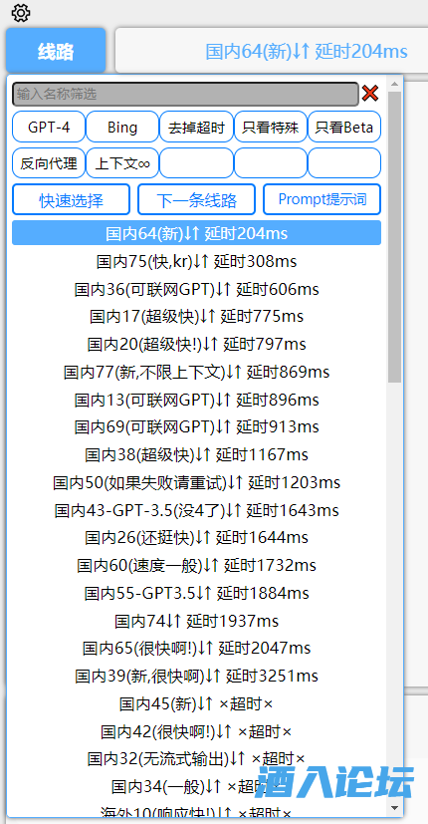Select highlighted route 国内64(新) 延时204ms
The height and width of the screenshot is (824, 428).
(x=196, y=233)
